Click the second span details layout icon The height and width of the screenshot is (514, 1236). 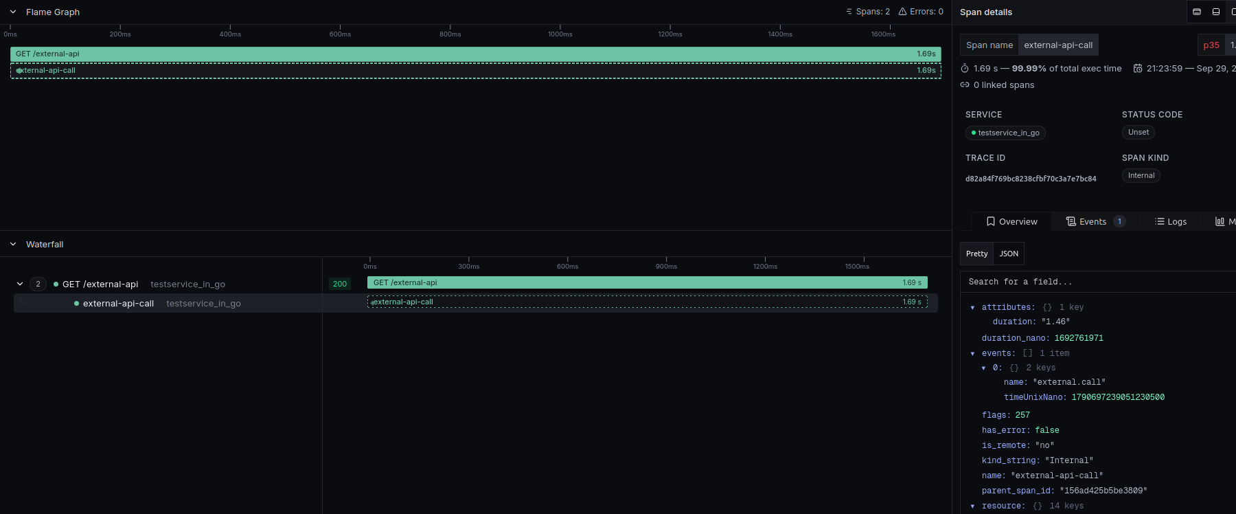[x=1216, y=12]
